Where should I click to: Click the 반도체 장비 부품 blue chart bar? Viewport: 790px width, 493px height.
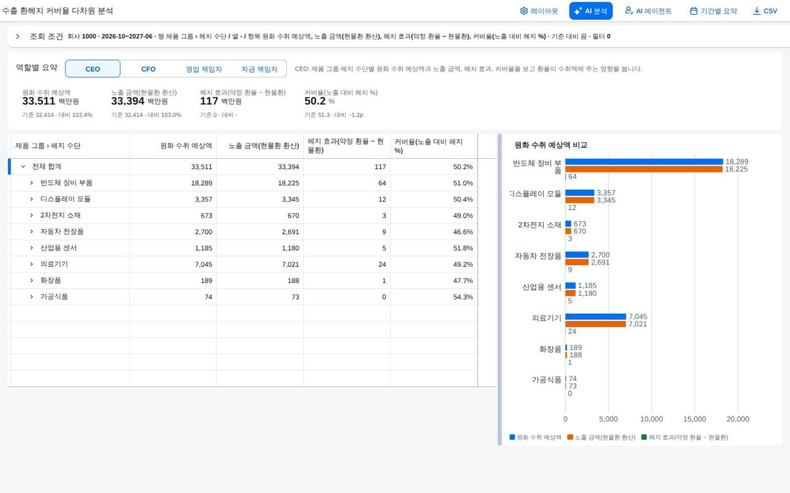click(644, 162)
